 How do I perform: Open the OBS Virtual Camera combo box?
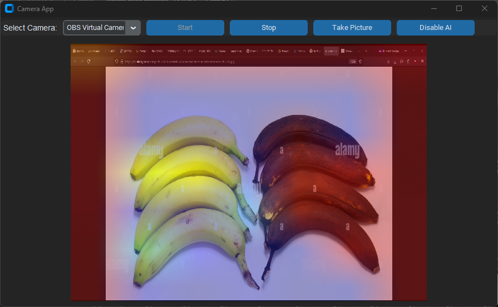coord(95,28)
